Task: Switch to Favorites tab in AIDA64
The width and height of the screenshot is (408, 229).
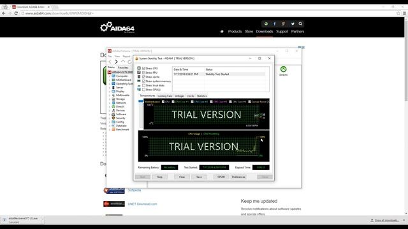Action: [123, 67]
